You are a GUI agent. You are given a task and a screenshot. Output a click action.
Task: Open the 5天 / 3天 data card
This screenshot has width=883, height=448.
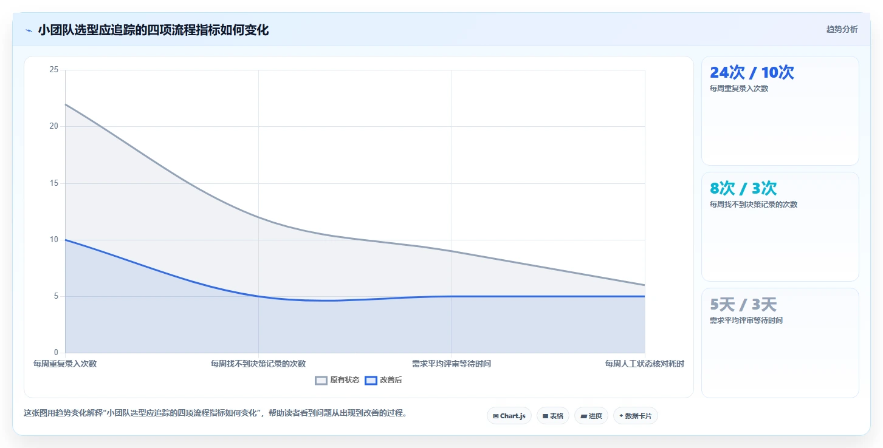pyautogui.click(x=780, y=342)
